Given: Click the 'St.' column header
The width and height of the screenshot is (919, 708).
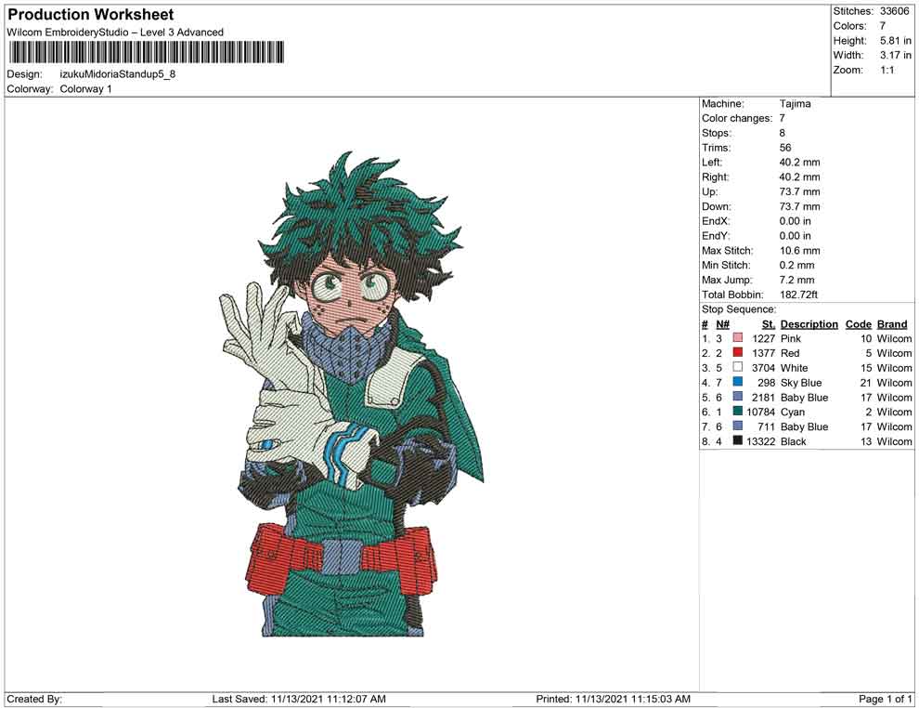Looking at the screenshot, I should (769, 324).
